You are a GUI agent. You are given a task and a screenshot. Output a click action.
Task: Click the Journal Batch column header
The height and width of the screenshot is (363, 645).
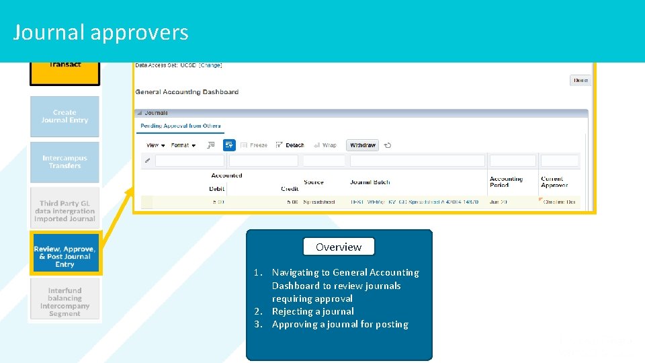tap(370, 182)
